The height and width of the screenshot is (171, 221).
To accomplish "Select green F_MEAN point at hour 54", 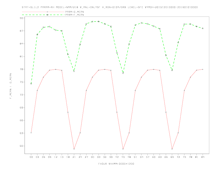I will pyautogui.click(x=141, y=23).
